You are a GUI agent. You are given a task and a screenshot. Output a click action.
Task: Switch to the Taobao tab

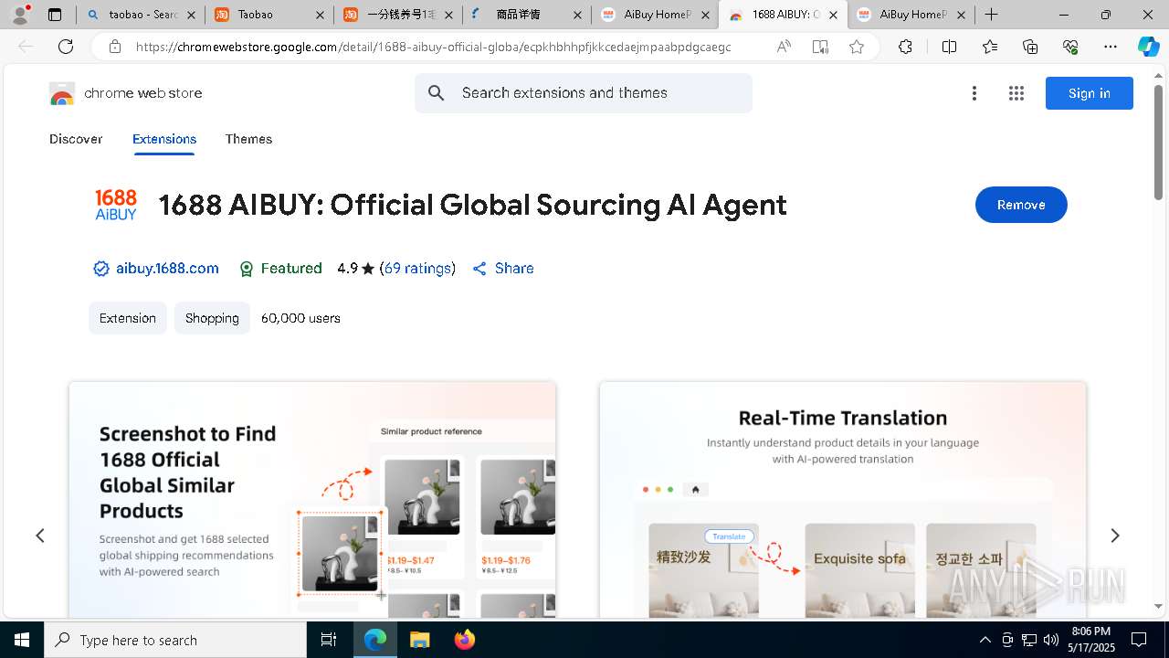(269, 15)
